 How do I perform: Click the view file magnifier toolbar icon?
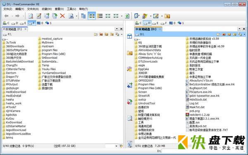31,16
